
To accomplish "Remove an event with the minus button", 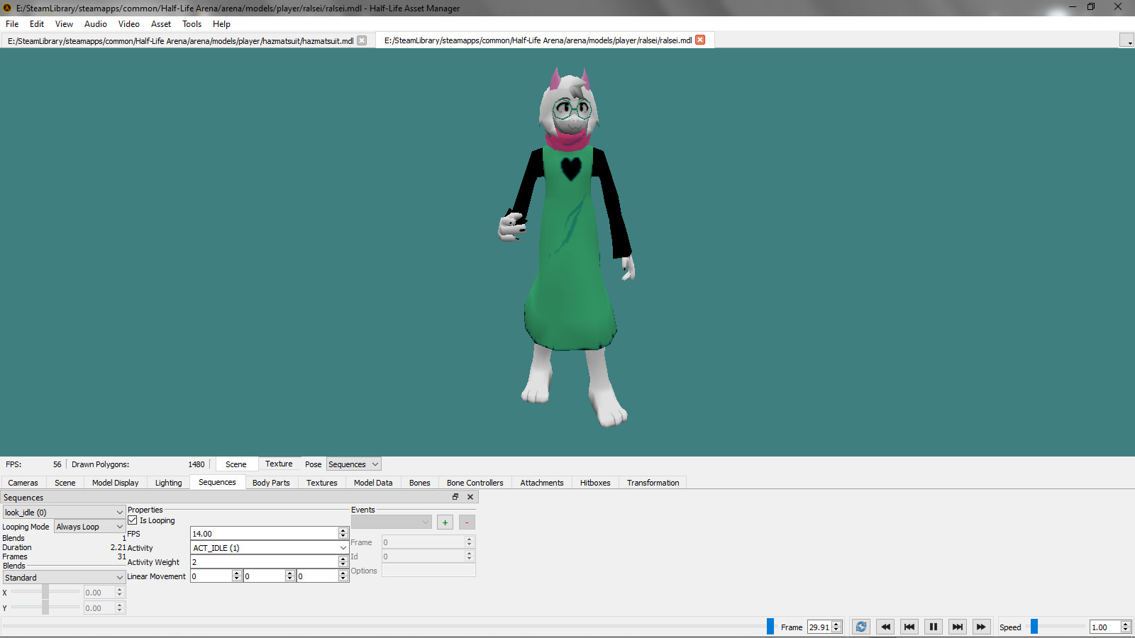I will click(467, 522).
